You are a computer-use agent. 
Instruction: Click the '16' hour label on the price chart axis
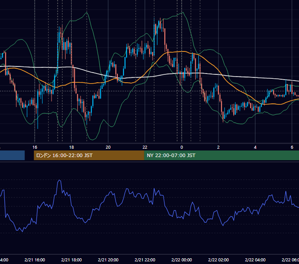(35, 147)
